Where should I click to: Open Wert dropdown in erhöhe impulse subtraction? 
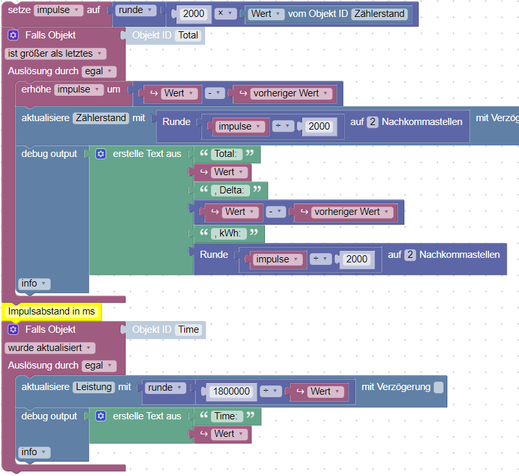coord(179,93)
